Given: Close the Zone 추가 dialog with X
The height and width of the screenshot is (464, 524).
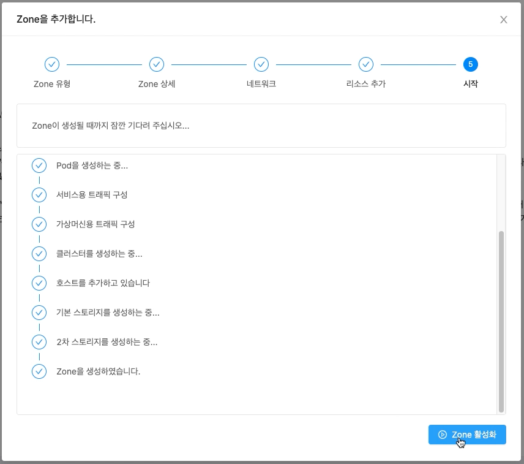Looking at the screenshot, I should click(x=503, y=20).
